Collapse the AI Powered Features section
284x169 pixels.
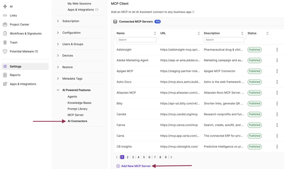pyautogui.click(x=58, y=90)
